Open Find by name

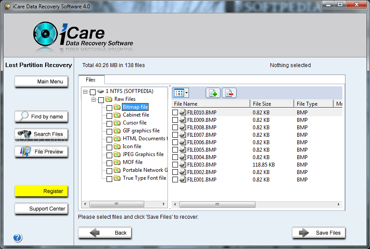point(41,117)
